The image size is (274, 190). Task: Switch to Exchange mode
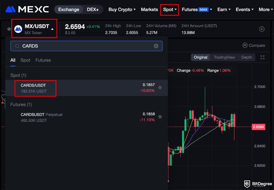[69, 9]
